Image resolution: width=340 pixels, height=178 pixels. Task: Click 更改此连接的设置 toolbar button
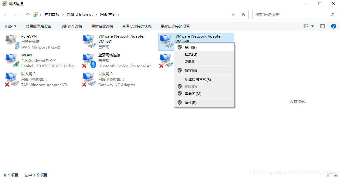175,26
